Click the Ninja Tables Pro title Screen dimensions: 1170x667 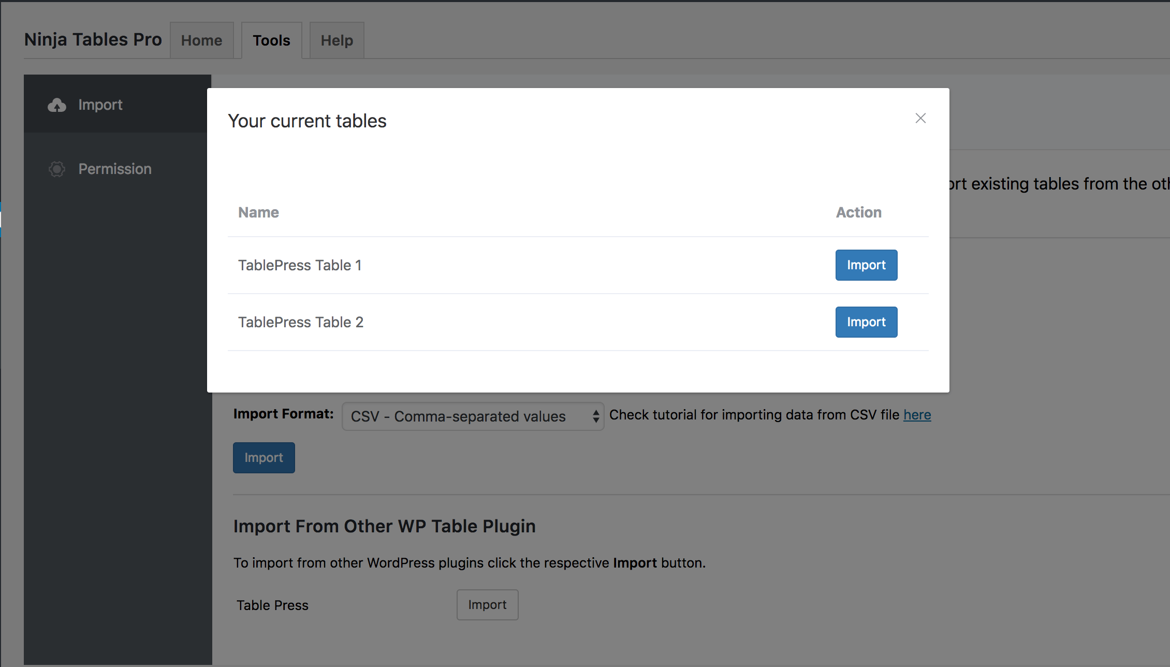tap(93, 39)
